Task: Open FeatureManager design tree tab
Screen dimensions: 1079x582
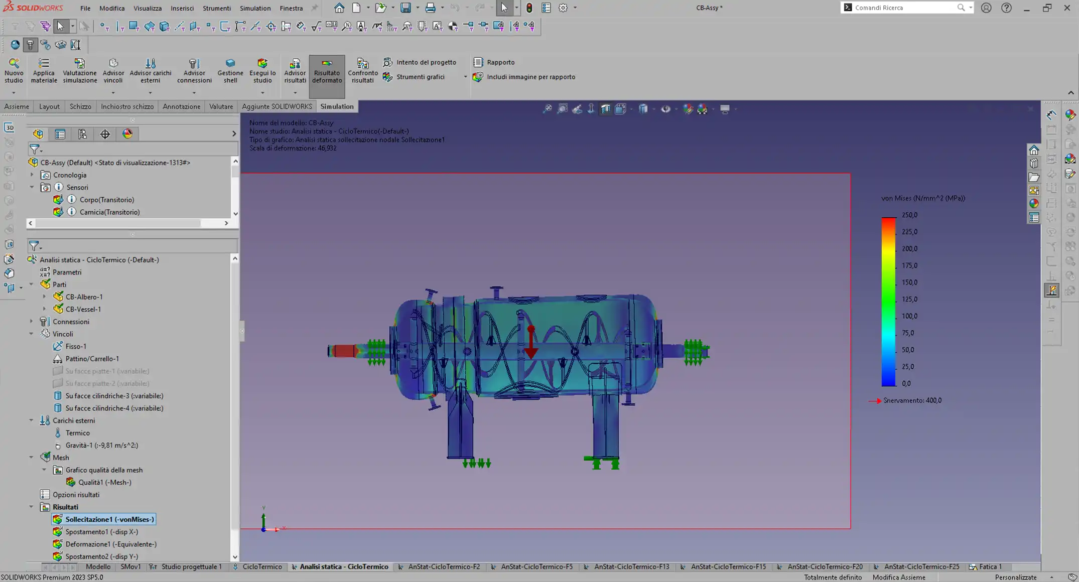Action: [38, 134]
